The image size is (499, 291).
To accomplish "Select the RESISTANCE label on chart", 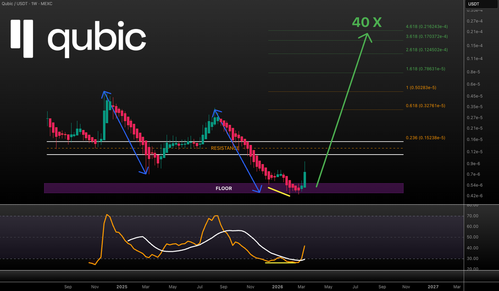I will point(225,148).
